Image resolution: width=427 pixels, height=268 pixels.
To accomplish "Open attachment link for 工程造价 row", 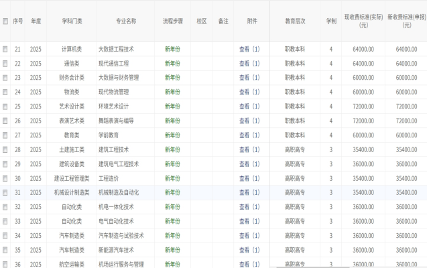I will [249, 178].
